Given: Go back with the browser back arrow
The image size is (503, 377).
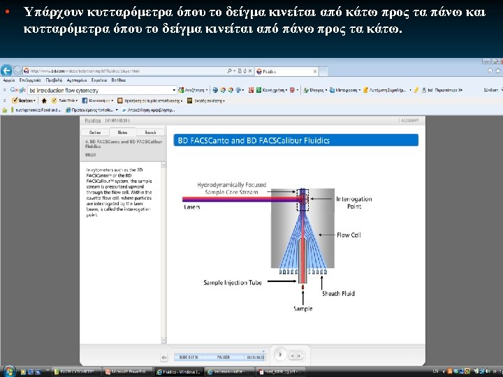Looking at the screenshot, I should pyautogui.click(x=6, y=71).
